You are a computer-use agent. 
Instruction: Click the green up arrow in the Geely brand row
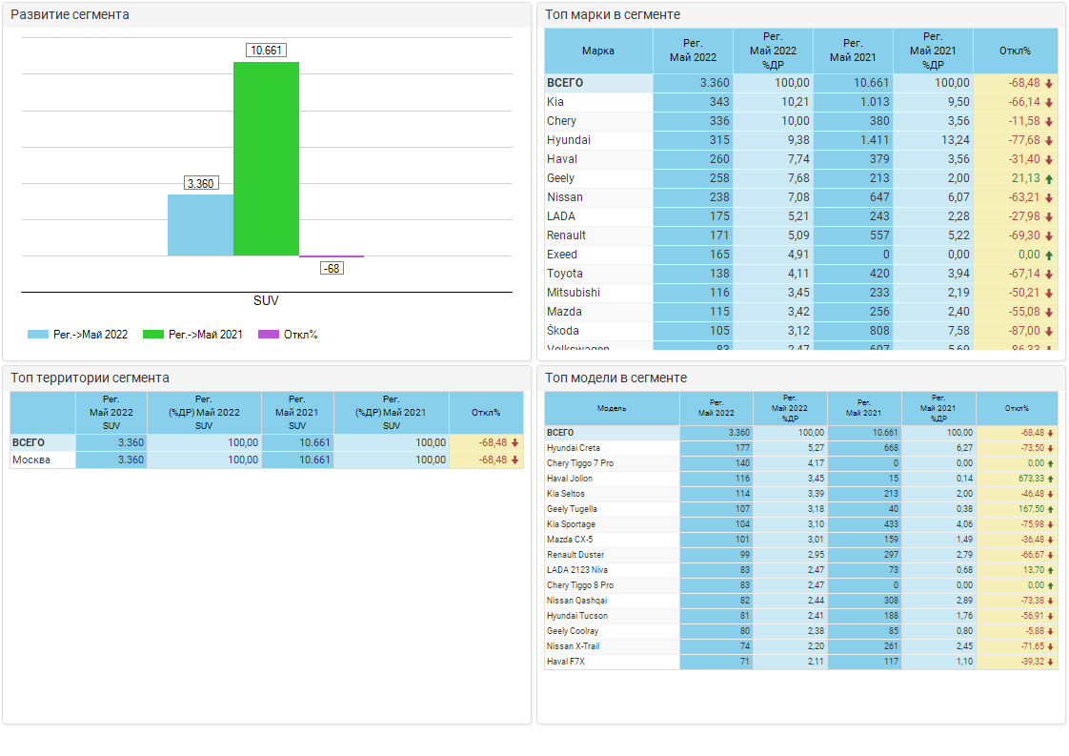point(1049,178)
